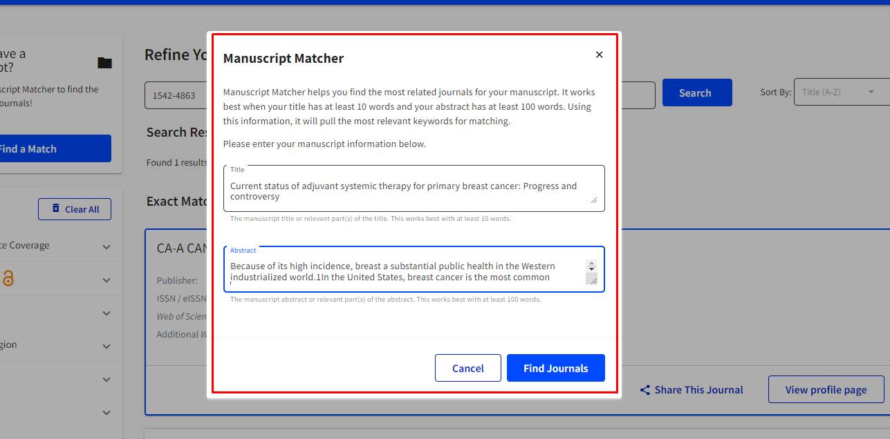
Task: Click the 'Sort By:' label
Action: tap(775, 92)
